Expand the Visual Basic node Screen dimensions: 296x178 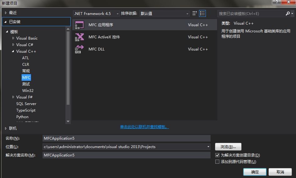click(13, 38)
